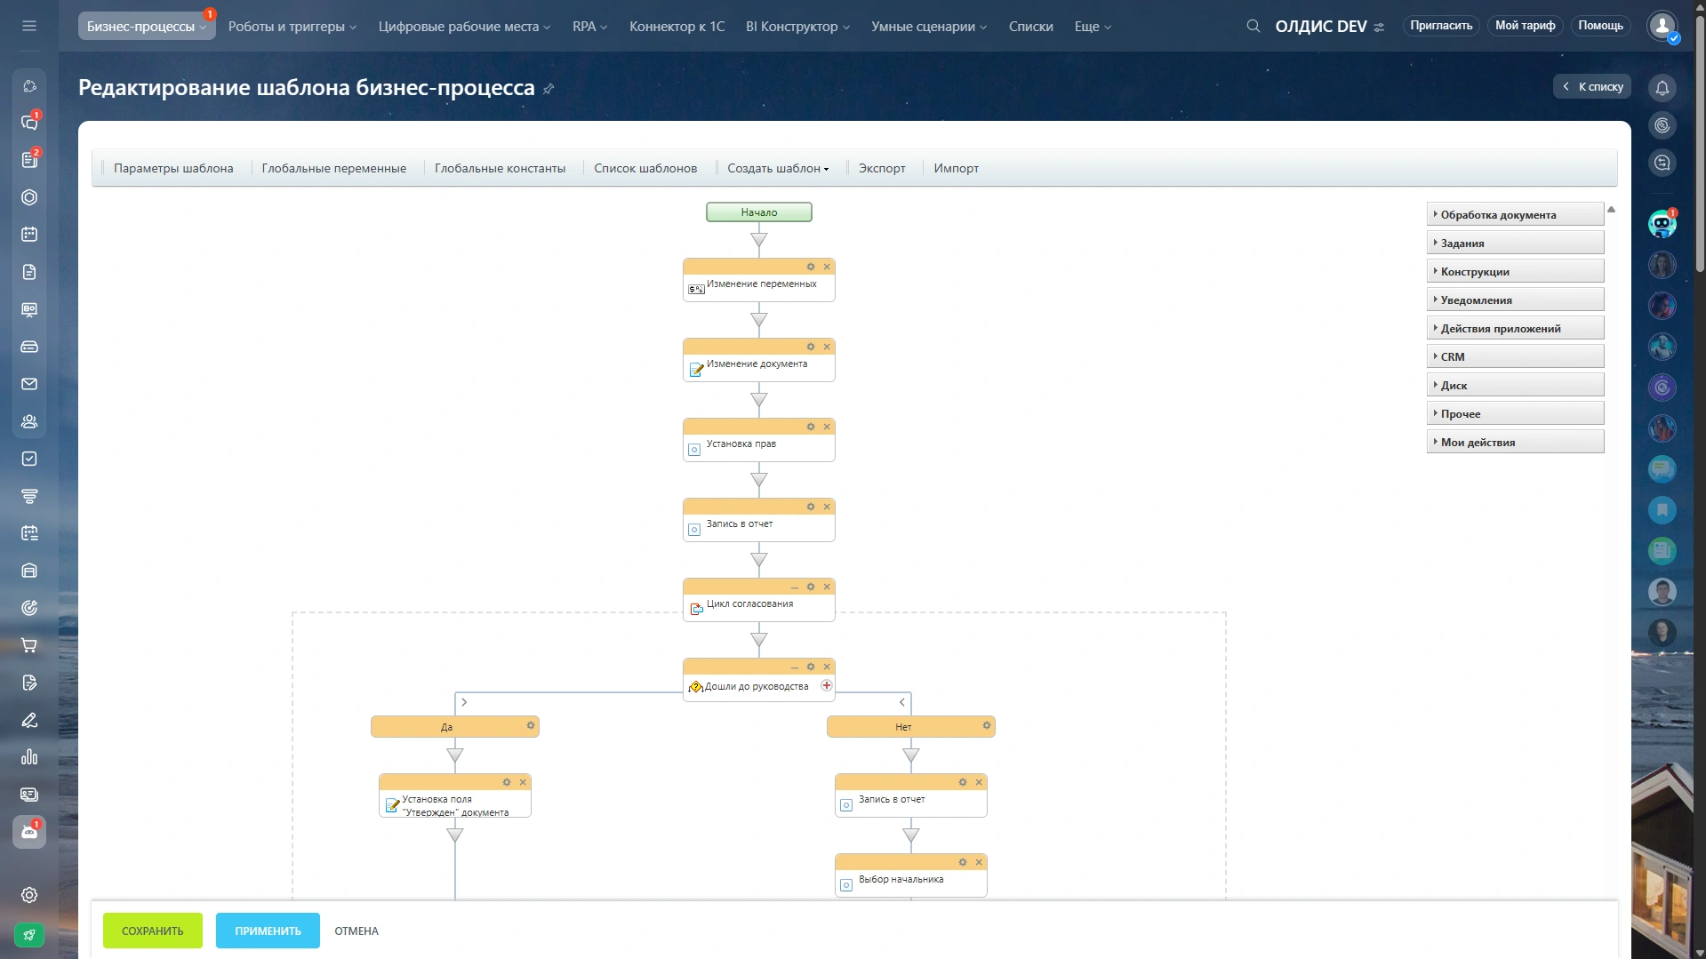Screen dimensions: 1706x959
Task: Expand the Обработка документа section
Action: [1514, 214]
